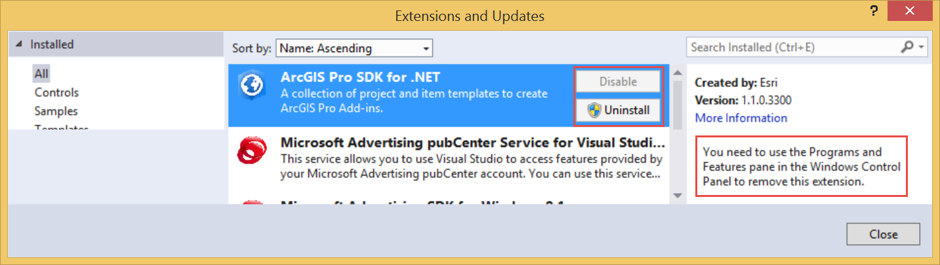Click the help question mark icon
The width and height of the screenshot is (940, 265).
coord(874,10)
